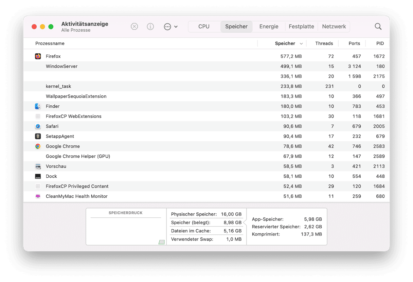
Task: Click the Firefox app icon
Action: click(x=38, y=56)
